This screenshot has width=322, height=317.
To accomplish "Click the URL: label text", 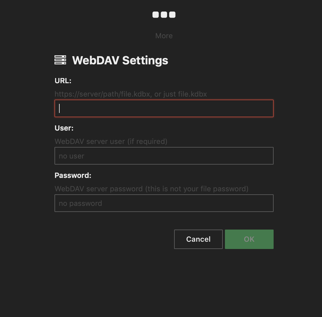I will [63, 81].
